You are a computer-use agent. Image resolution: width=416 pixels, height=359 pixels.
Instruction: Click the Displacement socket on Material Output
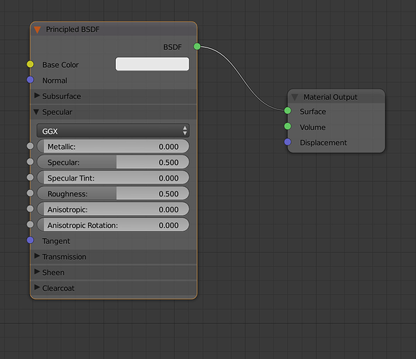pyautogui.click(x=288, y=142)
